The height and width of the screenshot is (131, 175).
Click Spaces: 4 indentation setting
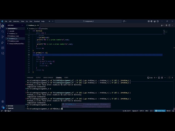135,111
